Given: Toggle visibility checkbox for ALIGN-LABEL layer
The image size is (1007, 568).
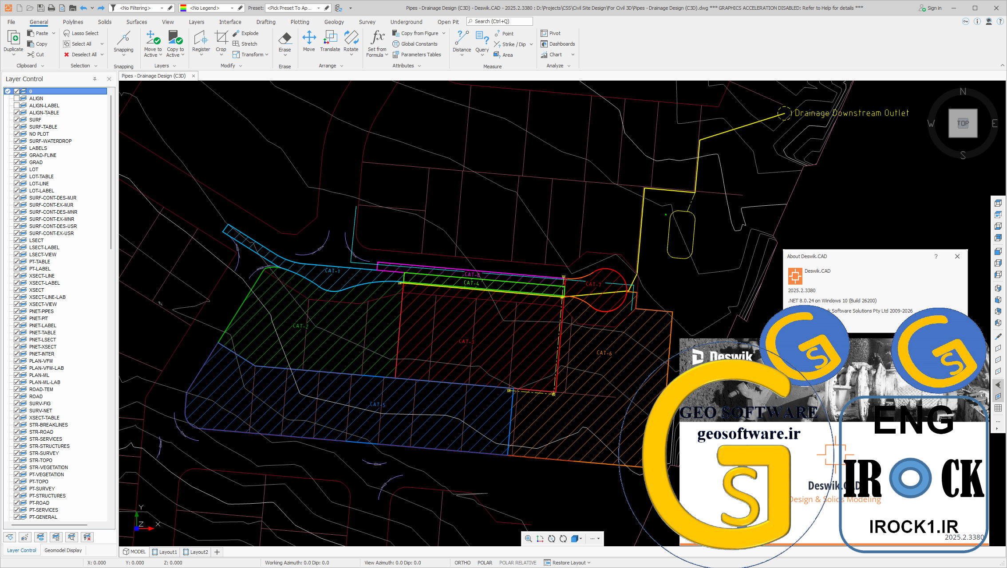Looking at the screenshot, I should pyautogui.click(x=16, y=106).
